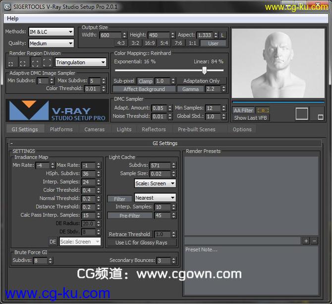This screenshot has width=332, height=304.
Task: Click the large square preview icon
Action: point(302,114)
